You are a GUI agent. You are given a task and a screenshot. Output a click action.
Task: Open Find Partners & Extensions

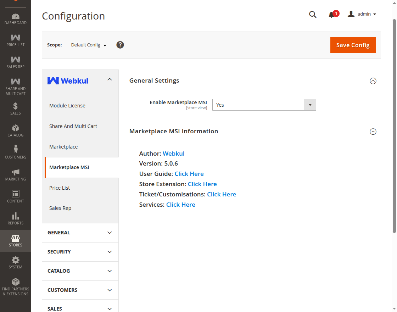coord(16,287)
